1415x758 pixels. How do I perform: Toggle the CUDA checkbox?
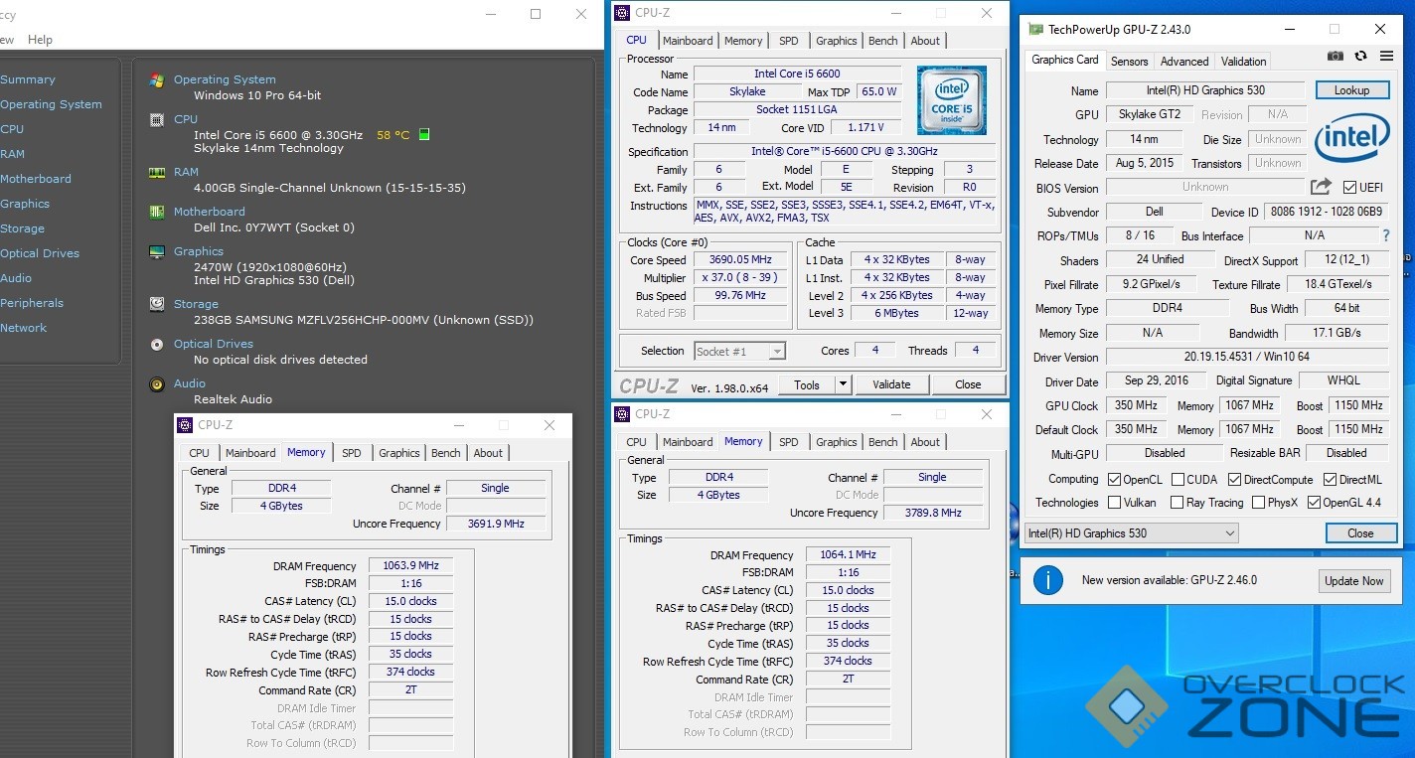tap(1178, 479)
